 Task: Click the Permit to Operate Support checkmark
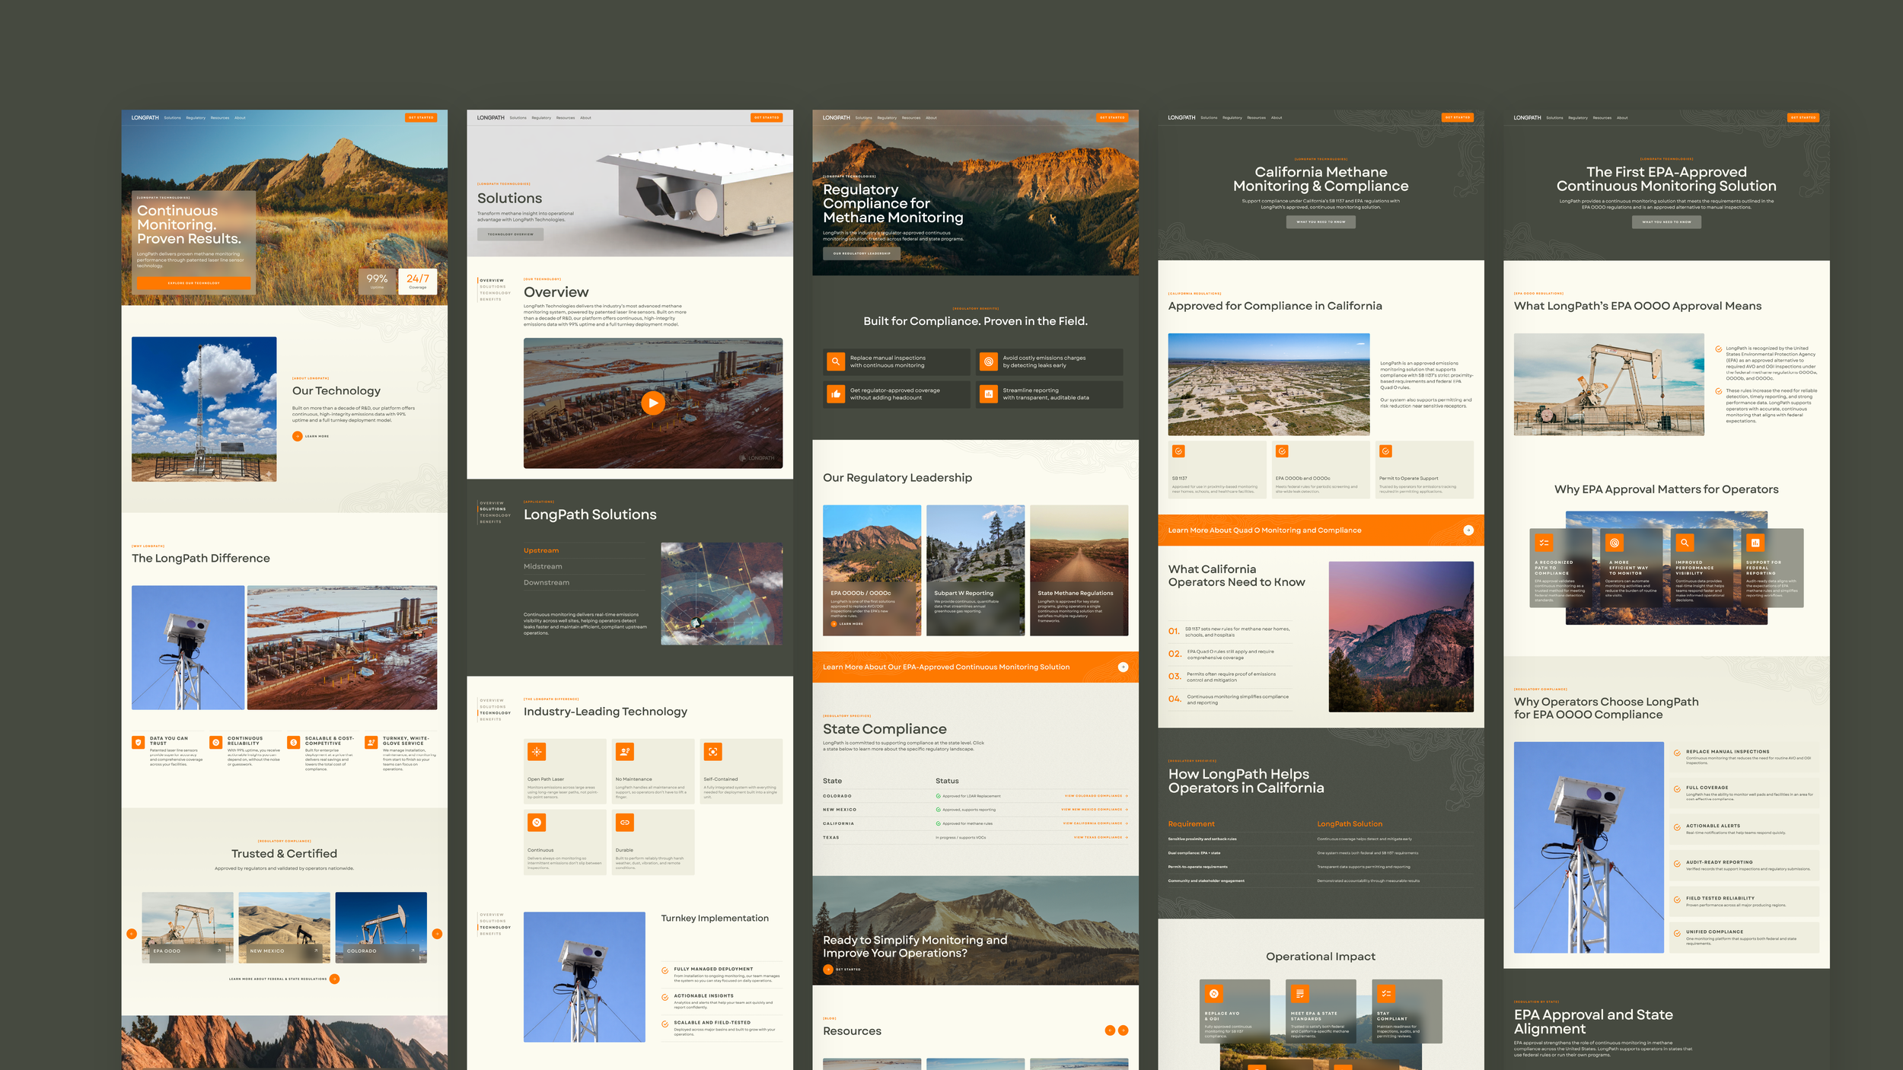click(1385, 451)
